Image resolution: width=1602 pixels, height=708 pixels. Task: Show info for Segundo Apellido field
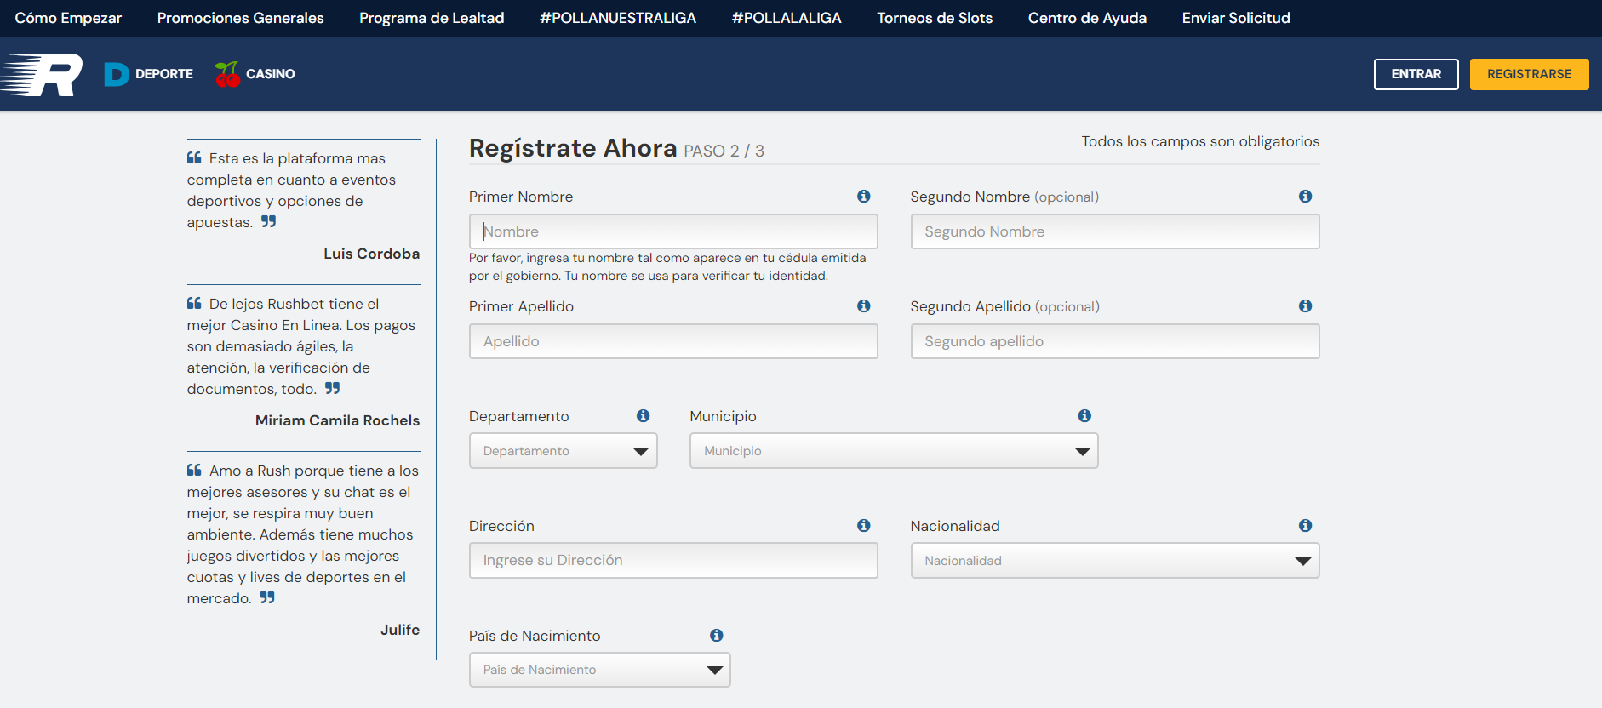click(x=1305, y=306)
